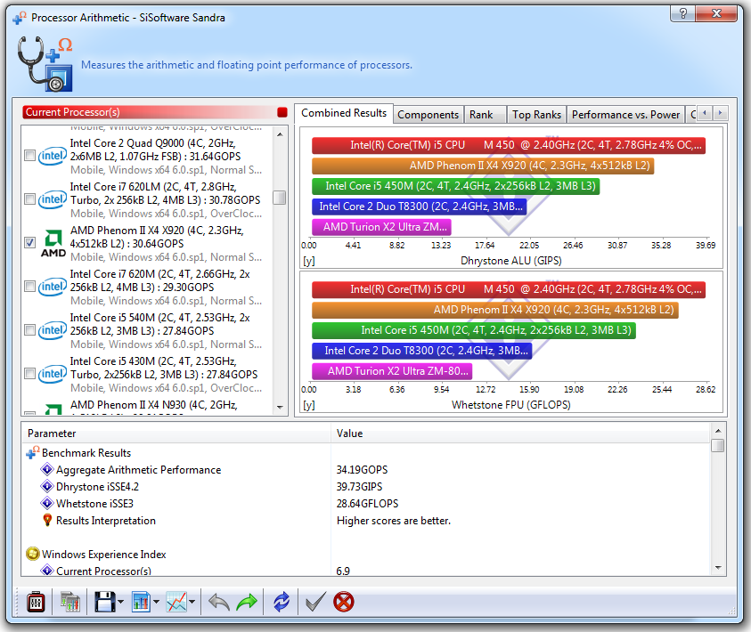Close the Processor Arithmetic window
Viewport: 751px width, 632px height.
[716, 13]
